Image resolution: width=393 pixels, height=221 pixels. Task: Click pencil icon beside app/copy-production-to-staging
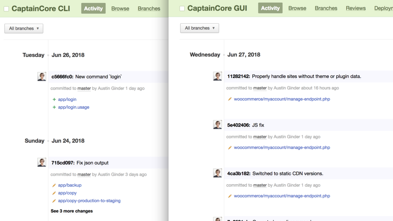click(x=54, y=201)
